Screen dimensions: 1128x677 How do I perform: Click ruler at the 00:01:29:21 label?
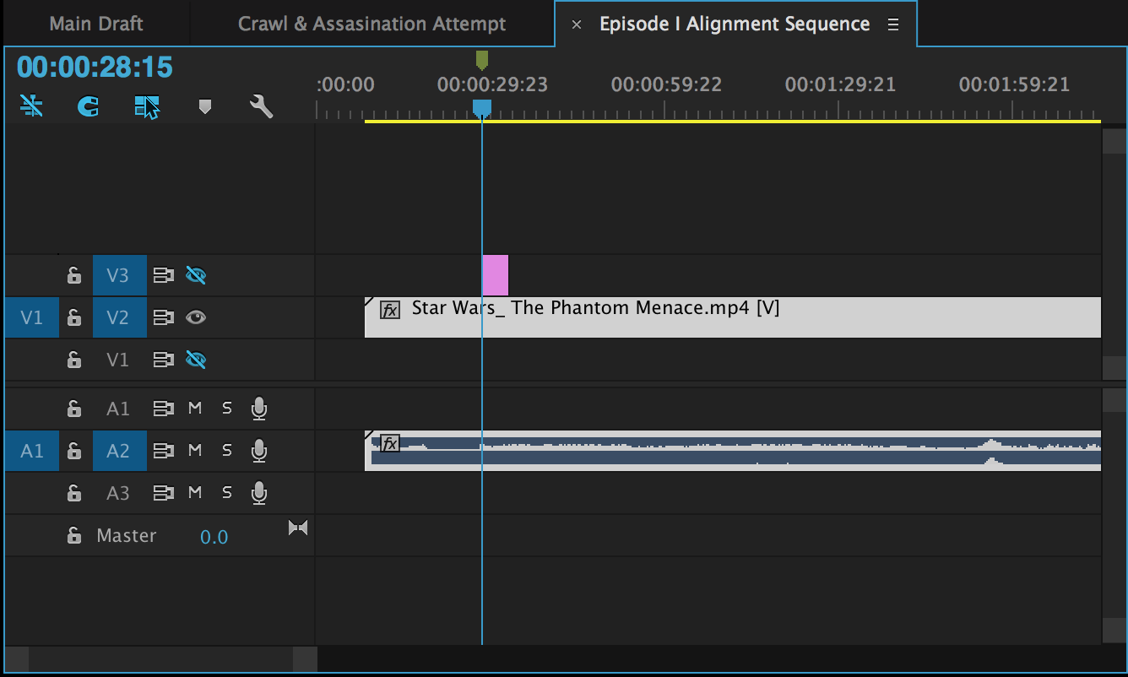point(840,85)
